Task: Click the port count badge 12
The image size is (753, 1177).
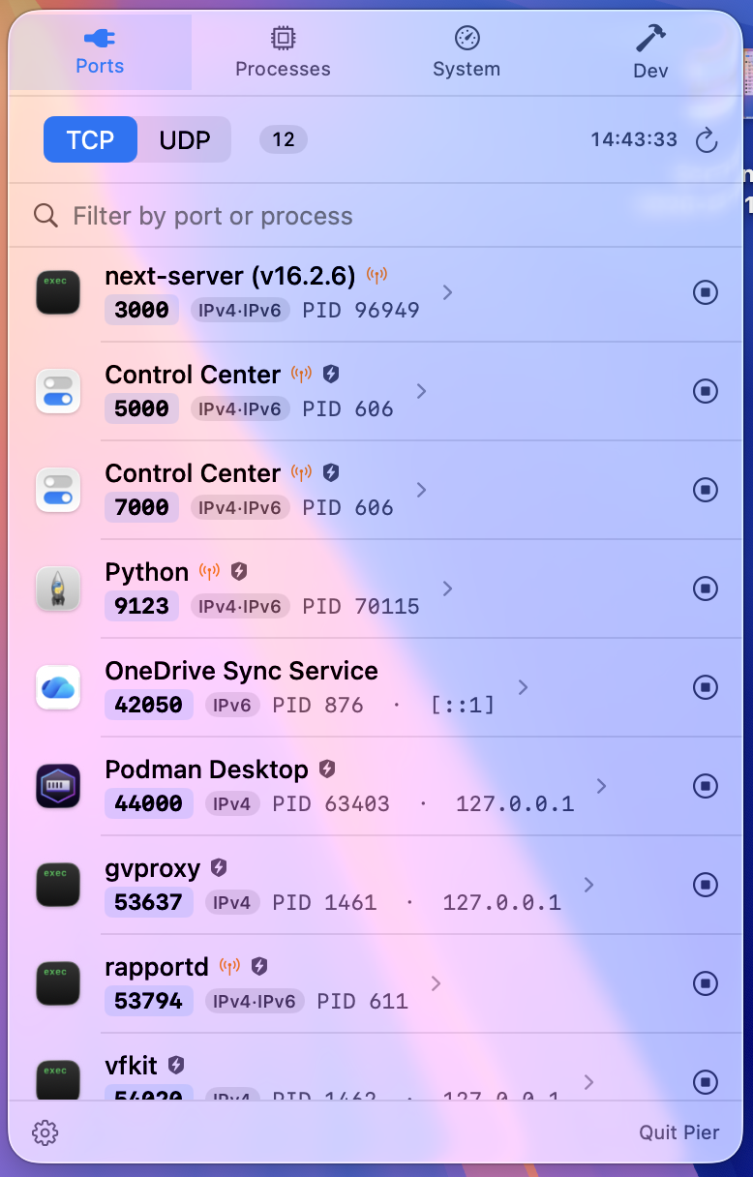Action: point(283,140)
